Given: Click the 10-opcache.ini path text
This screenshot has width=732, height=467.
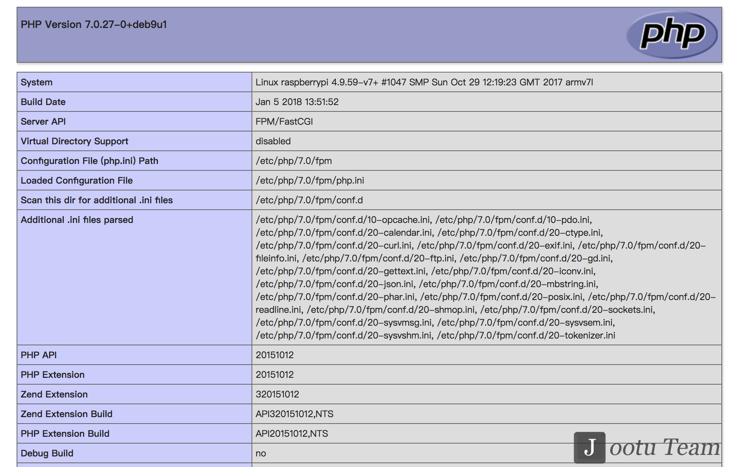Looking at the screenshot, I should (x=343, y=220).
